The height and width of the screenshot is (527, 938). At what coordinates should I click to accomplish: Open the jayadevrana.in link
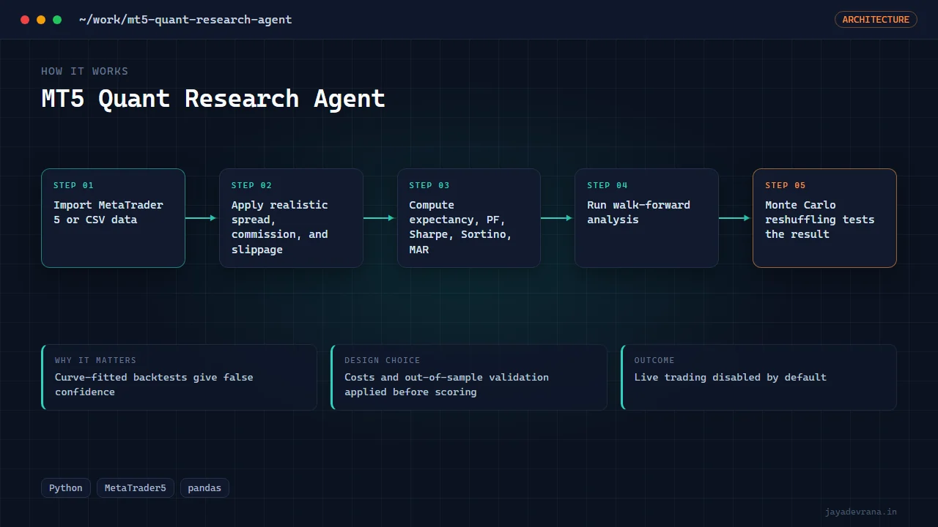860,512
